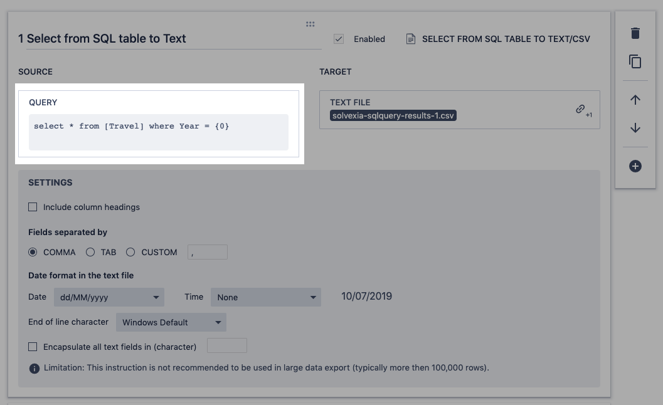The width and height of the screenshot is (663, 405).
Task: Check Encapsulate all text fields option
Action: 33,347
